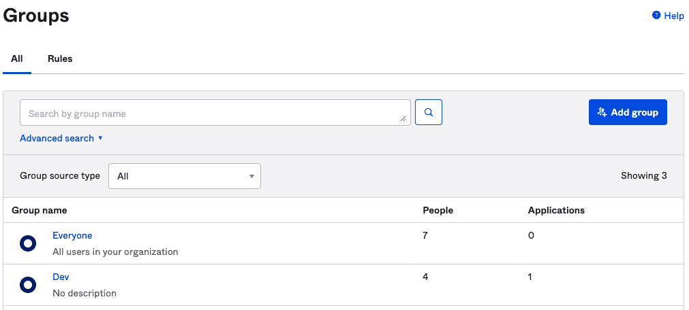Screen dimensions: 689x310
Task: Select the All tab
Action: tap(17, 58)
